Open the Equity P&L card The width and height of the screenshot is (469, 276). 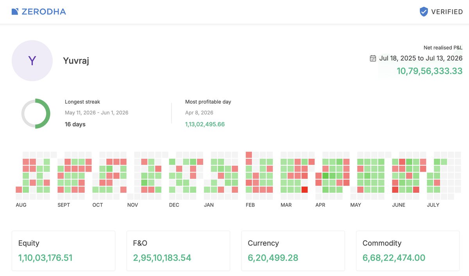(63, 251)
